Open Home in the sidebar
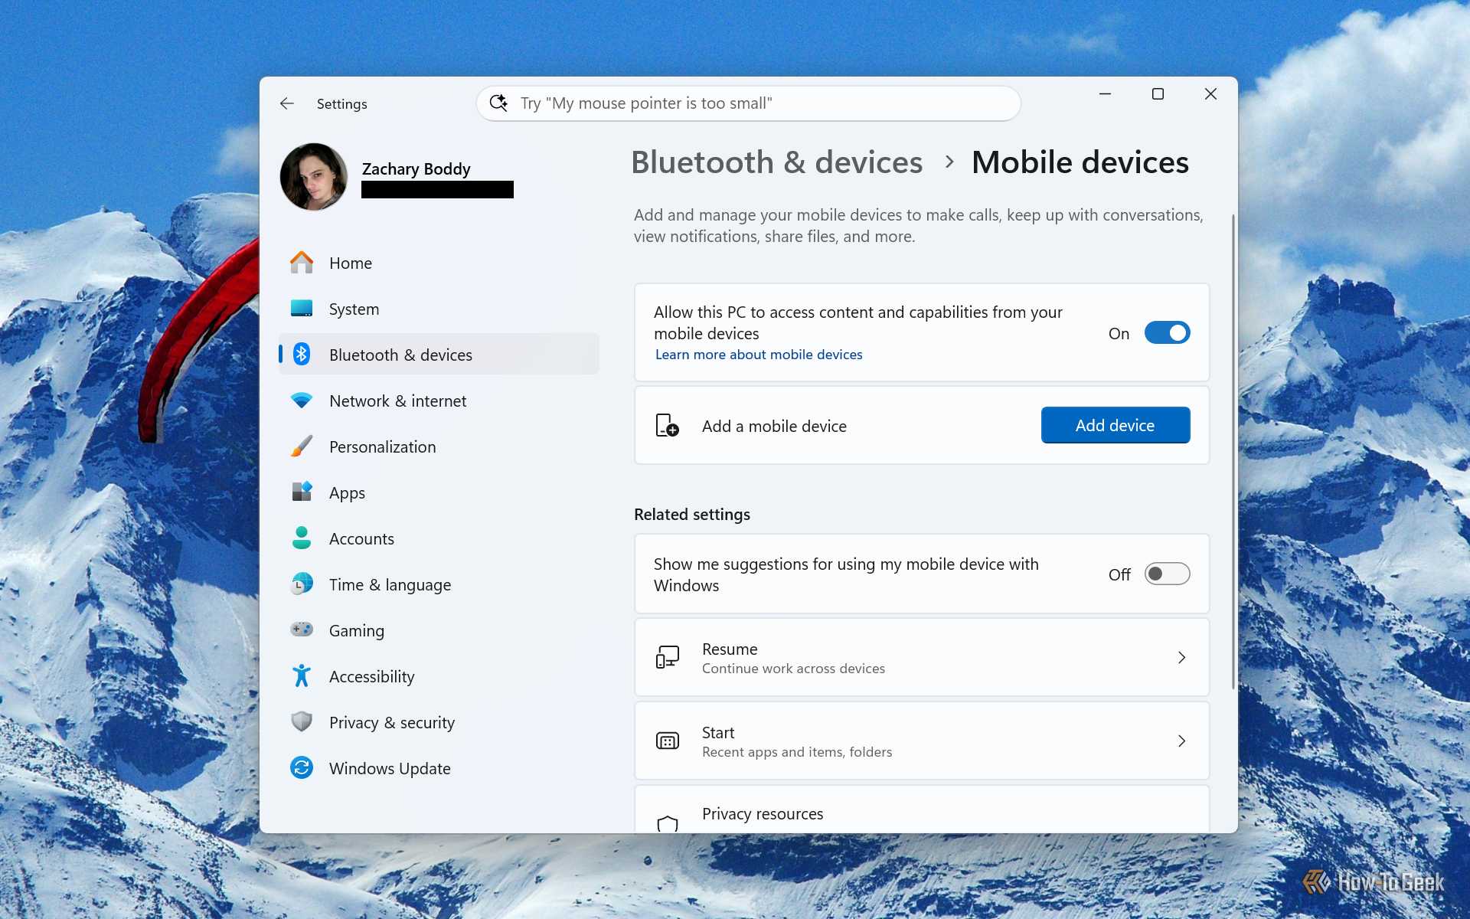This screenshot has width=1470, height=919. click(x=439, y=263)
